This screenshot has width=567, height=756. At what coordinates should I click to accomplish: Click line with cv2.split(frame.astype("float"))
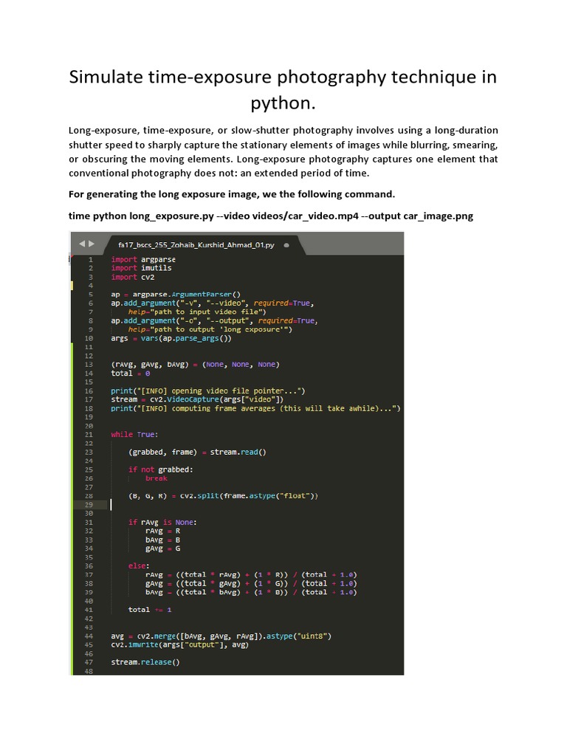click(223, 495)
